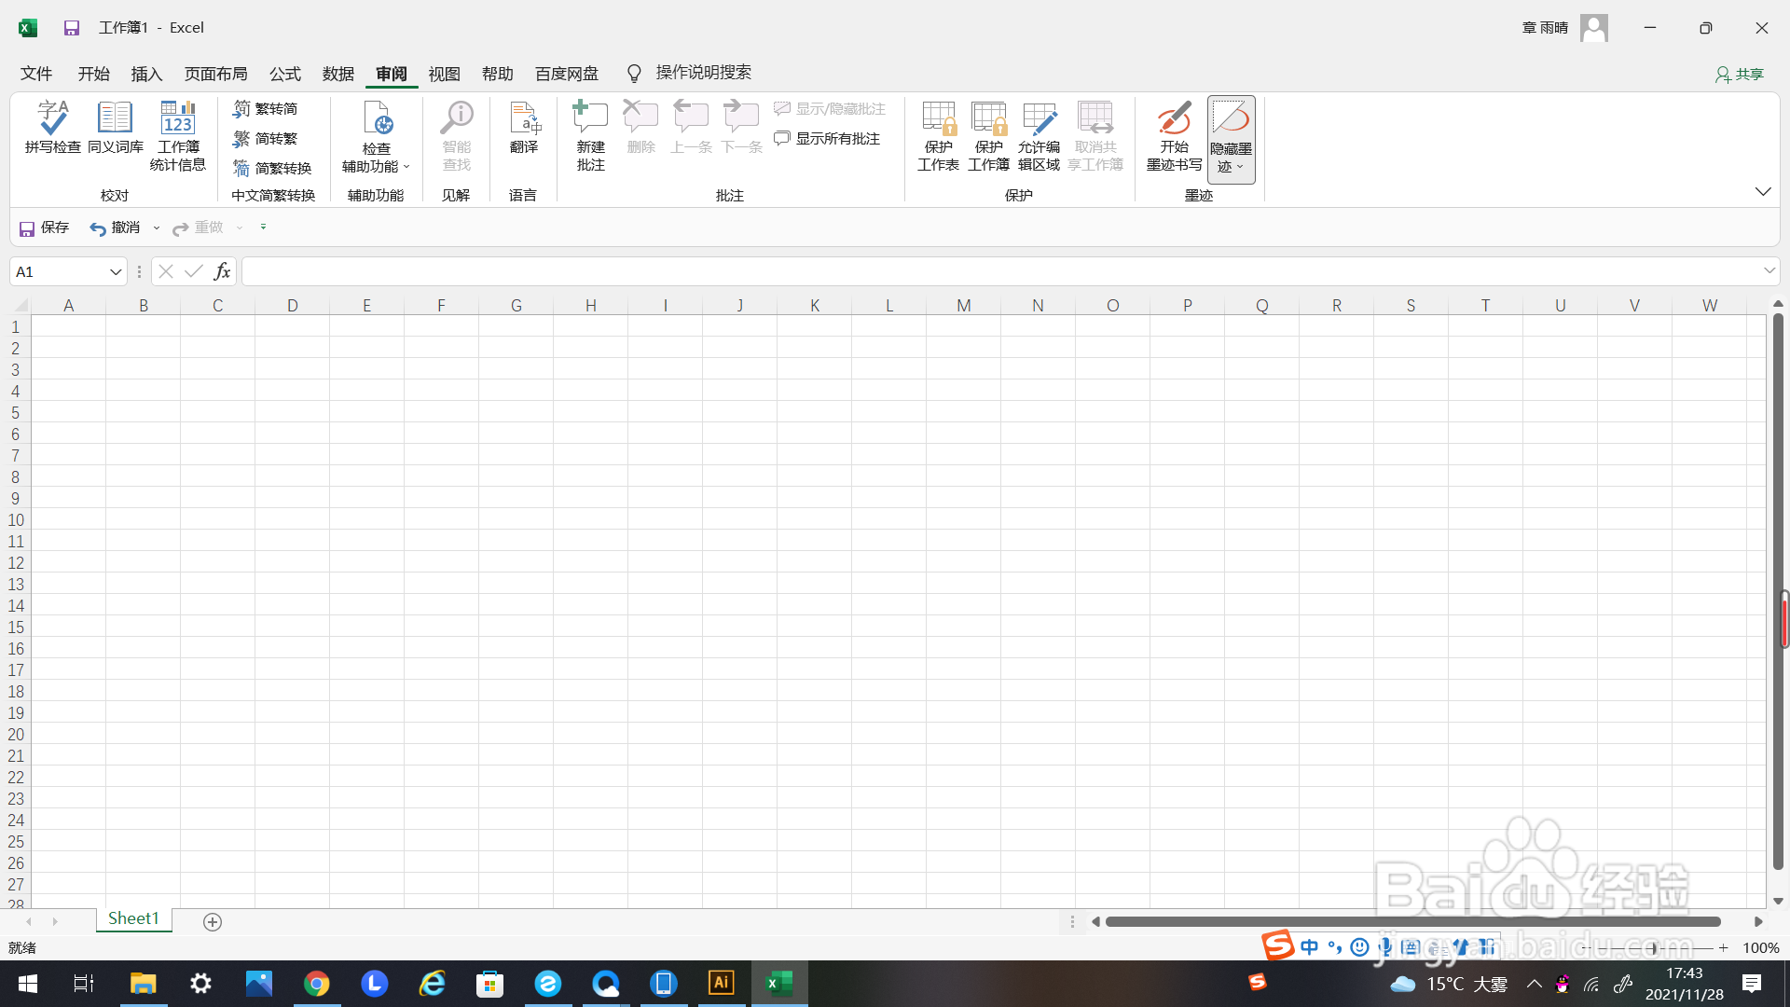Expand the Name Box dropdown
The image size is (1790, 1007).
[116, 272]
